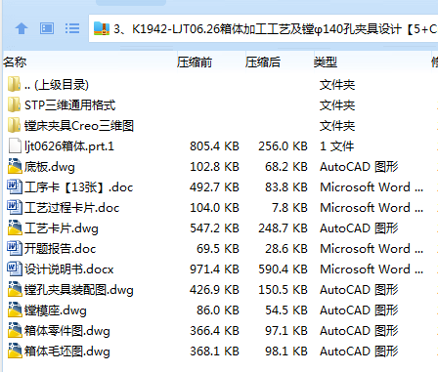
Task: Click the archive path address field
Action: click(x=263, y=28)
